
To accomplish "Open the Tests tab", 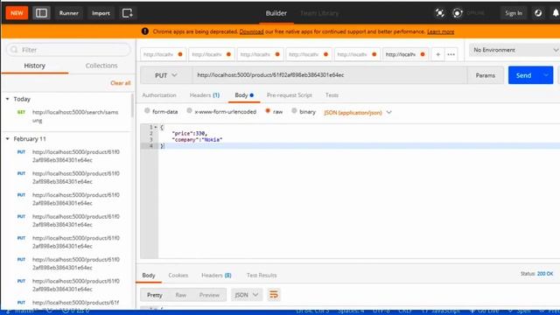I will (x=332, y=95).
